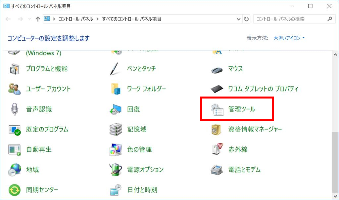
Task: Click the 既定のプログラム link
Action: [x=47, y=129]
